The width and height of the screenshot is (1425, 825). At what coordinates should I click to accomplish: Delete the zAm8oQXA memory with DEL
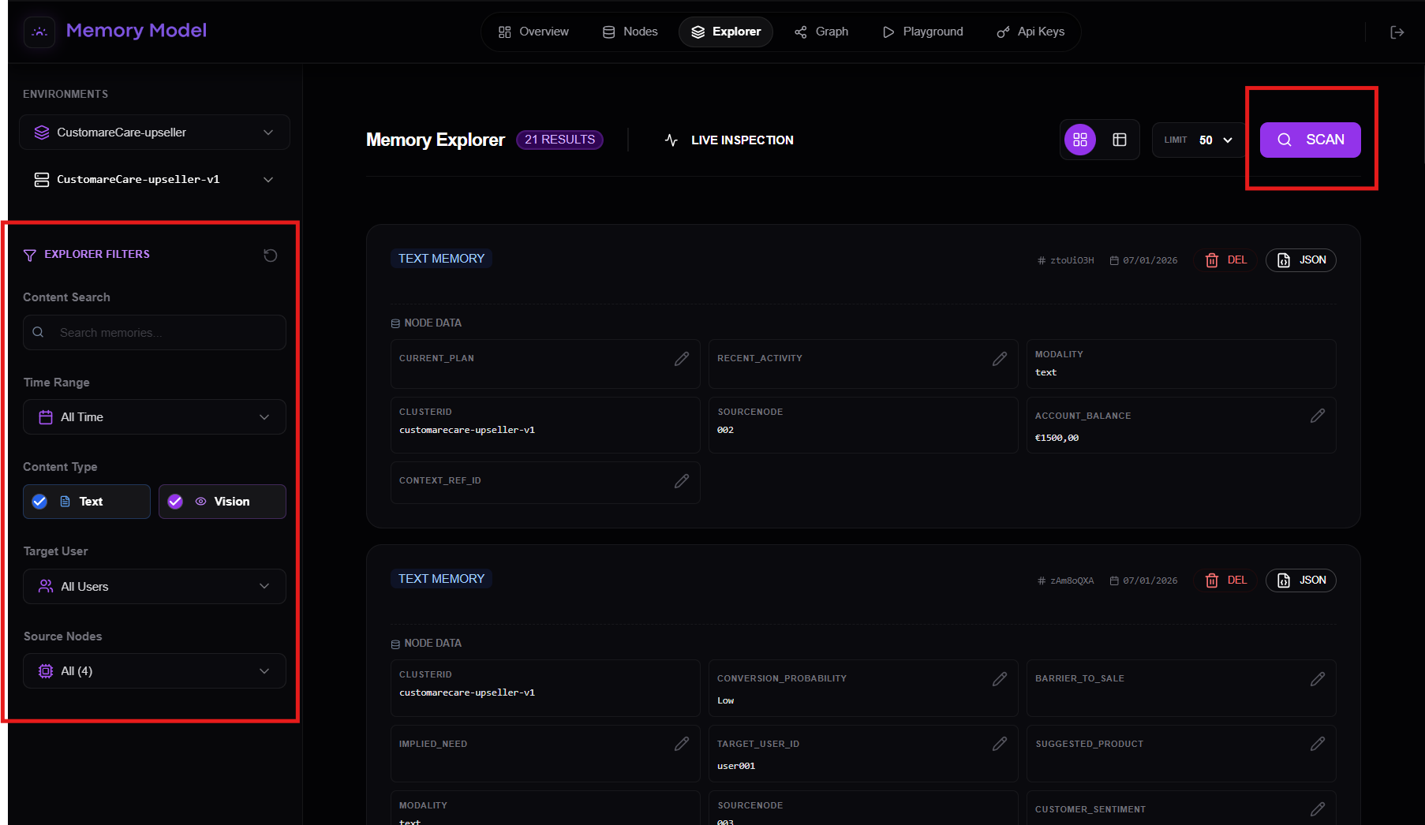(1225, 580)
